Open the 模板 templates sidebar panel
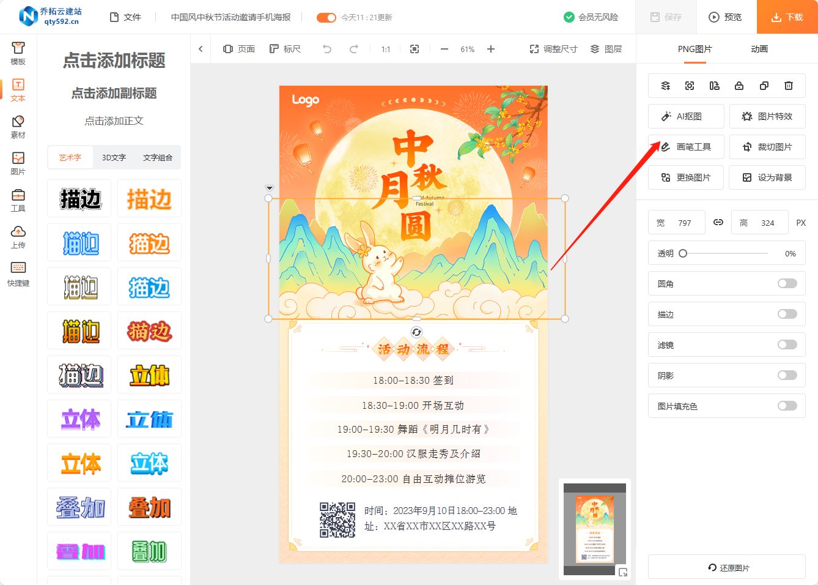The width and height of the screenshot is (818, 585). pyautogui.click(x=18, y=54)
